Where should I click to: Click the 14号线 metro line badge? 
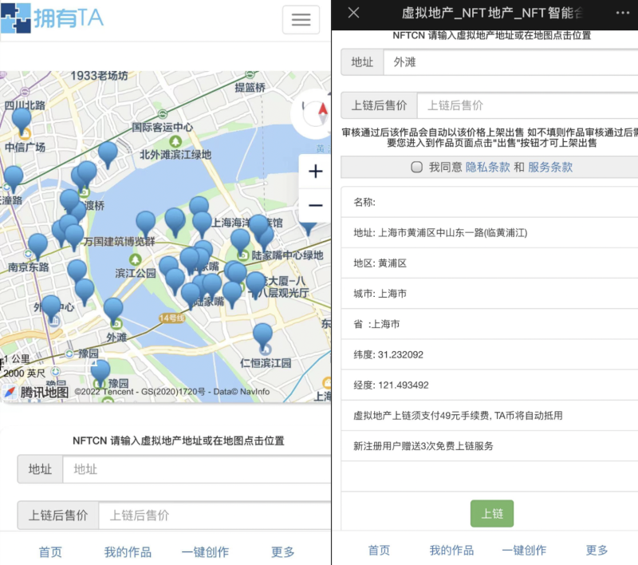(171, 318)
